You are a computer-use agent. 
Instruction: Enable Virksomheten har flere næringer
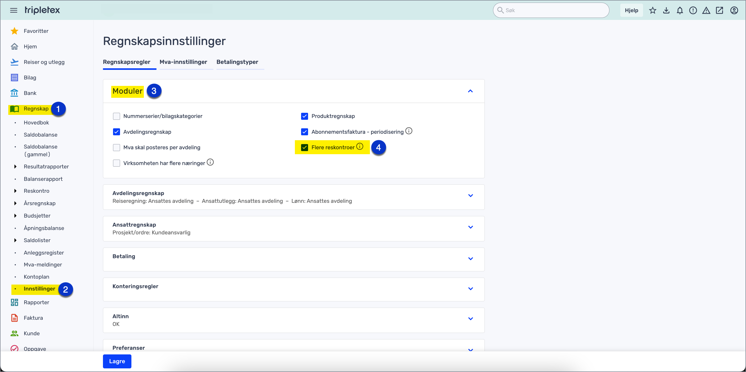click(116, 163)
